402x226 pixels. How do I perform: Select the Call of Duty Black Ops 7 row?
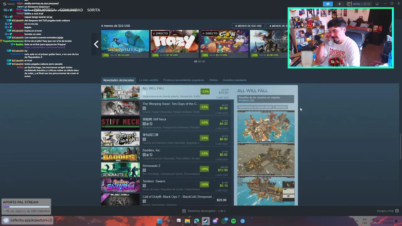tap(166, 200)
